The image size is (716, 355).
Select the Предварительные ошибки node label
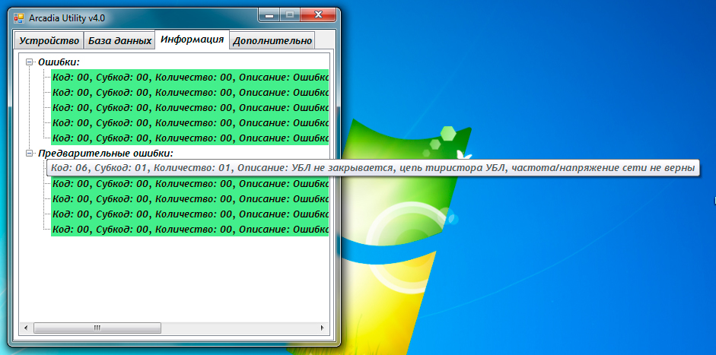click(x=106, y=154)
